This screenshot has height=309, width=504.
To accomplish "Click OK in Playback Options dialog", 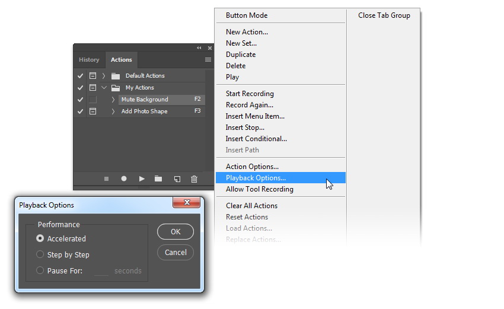I will (x=176, y=231).
